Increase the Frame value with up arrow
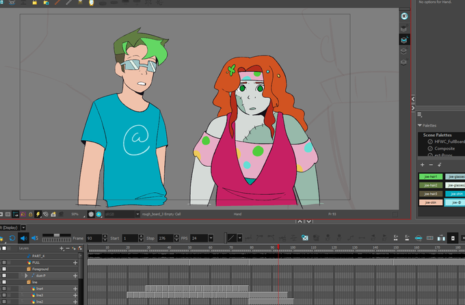This screenshot has width=465, height=305. coord(105,237)
